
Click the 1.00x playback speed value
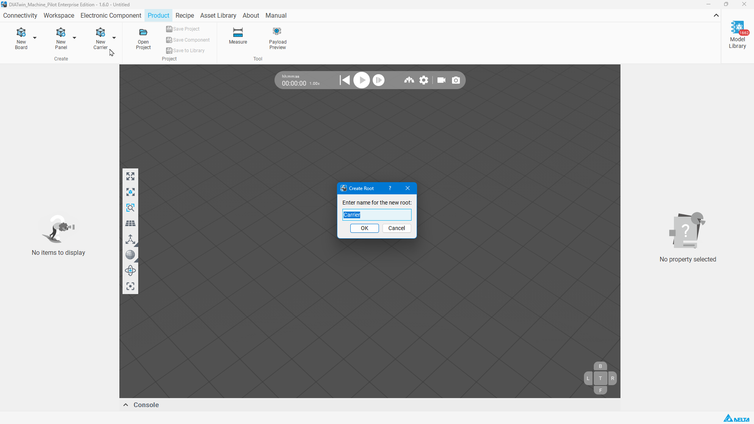coord(315,84)
